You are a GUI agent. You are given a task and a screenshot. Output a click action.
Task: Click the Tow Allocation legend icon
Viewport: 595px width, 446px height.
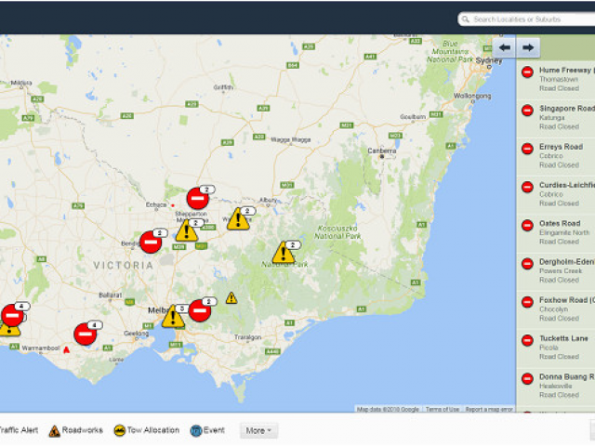(x=120, y=430)
